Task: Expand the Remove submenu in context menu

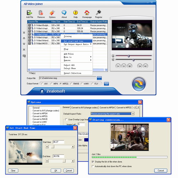Action: click(x=77, y=60)
